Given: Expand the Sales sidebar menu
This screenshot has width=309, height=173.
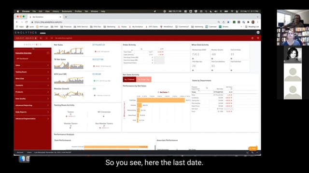Looking at the screenshot, I should tap(32, 65).
